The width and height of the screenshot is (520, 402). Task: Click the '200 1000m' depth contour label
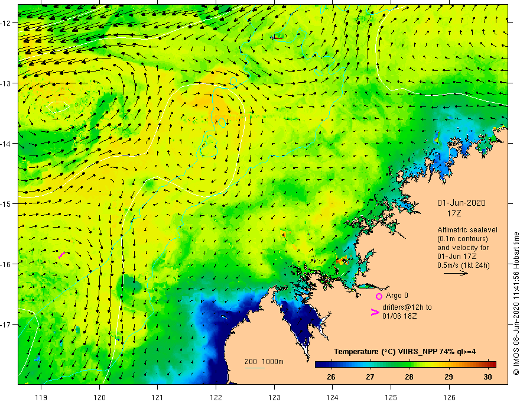[x=264, y=362]
